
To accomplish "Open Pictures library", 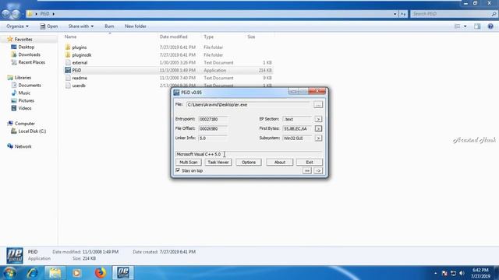I will coord(26,100).
